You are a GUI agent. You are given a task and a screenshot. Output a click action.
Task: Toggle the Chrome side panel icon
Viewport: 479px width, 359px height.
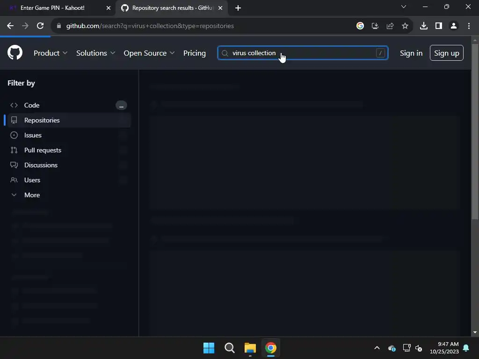point(439,26)
